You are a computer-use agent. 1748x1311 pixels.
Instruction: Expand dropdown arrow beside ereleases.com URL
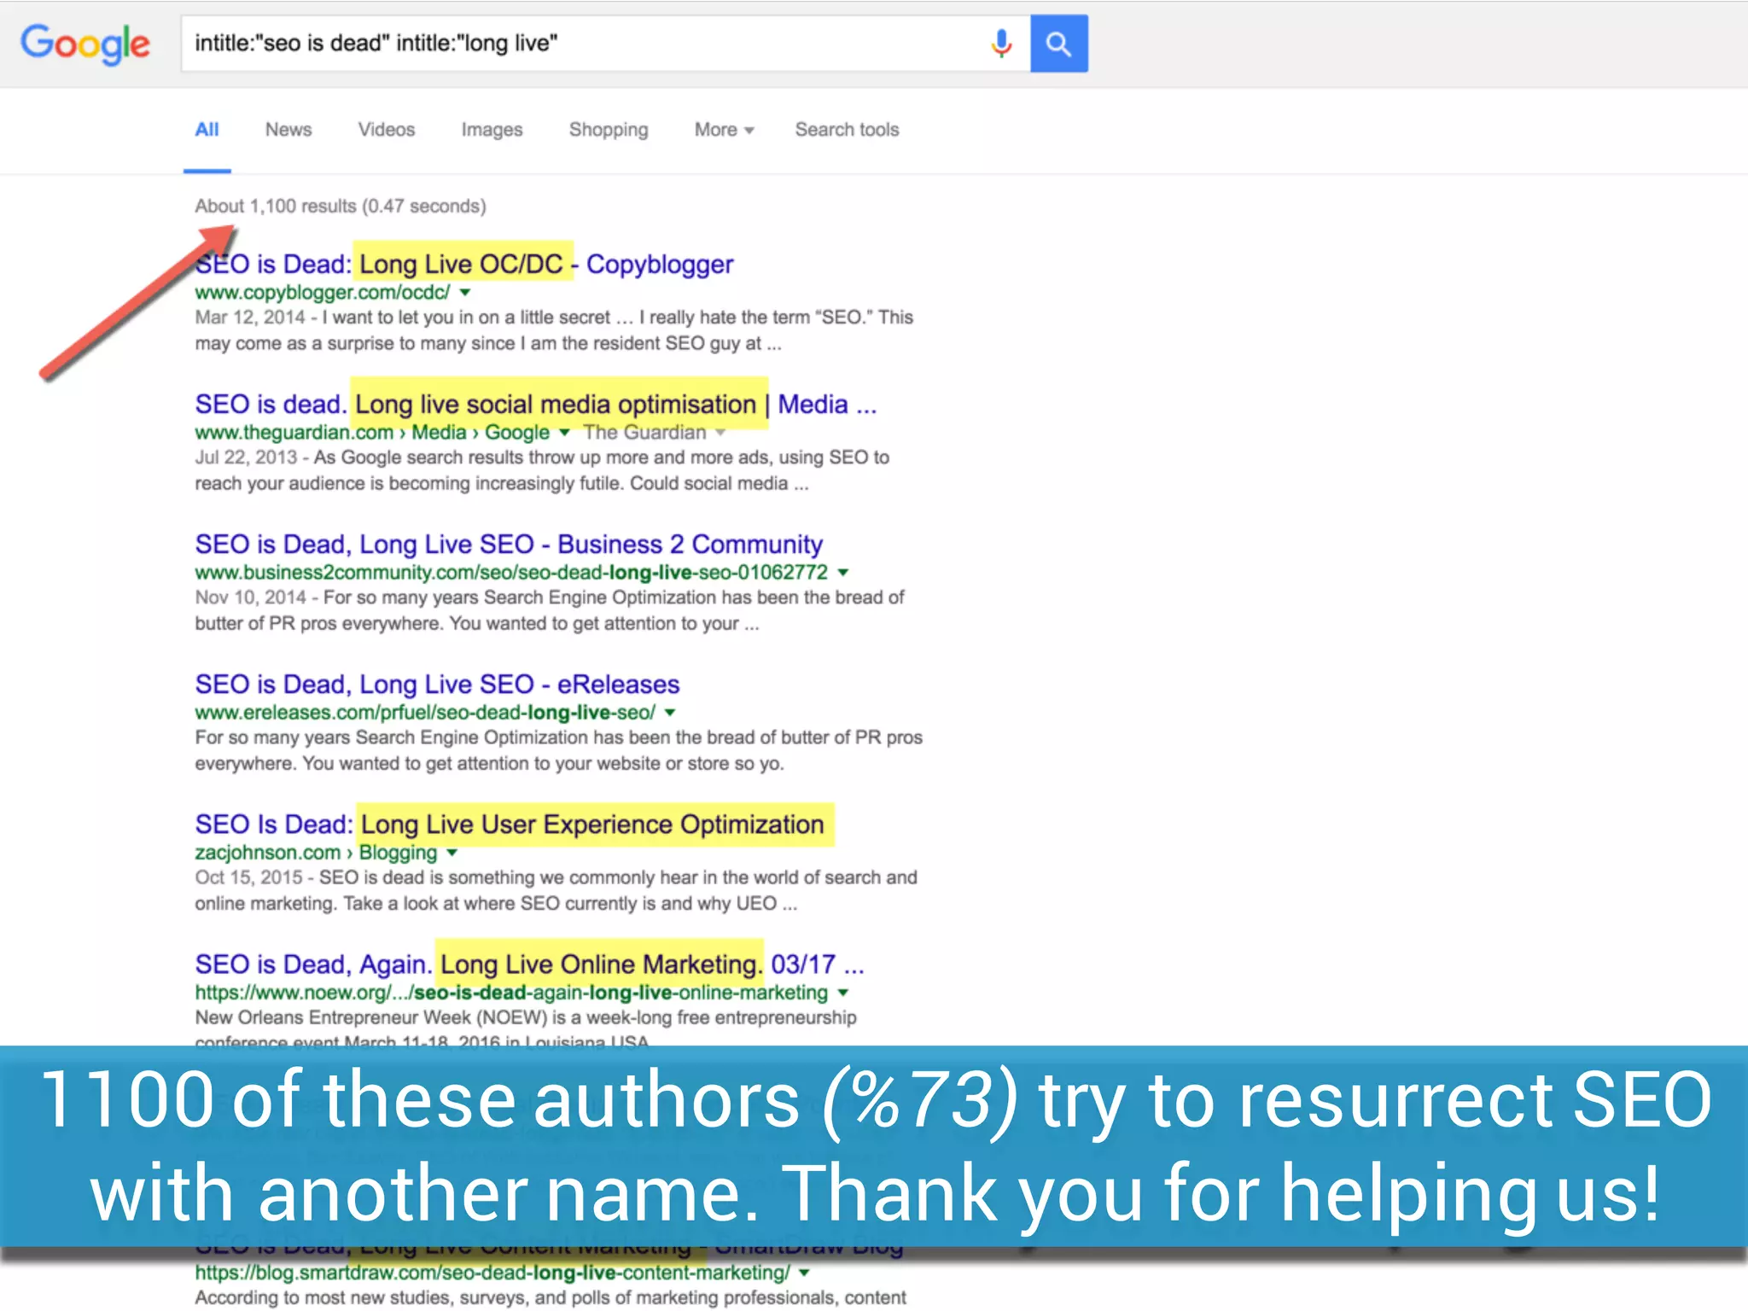[670, 712]
